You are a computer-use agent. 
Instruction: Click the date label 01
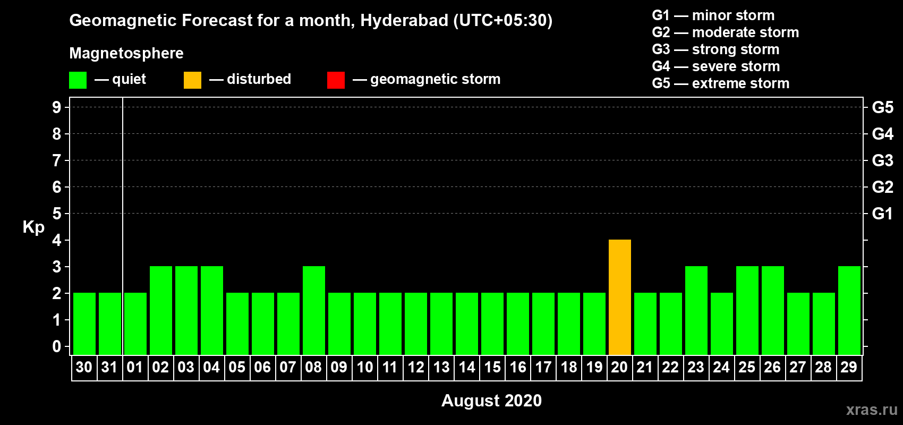pyautogui.click(x=135, y=367)
